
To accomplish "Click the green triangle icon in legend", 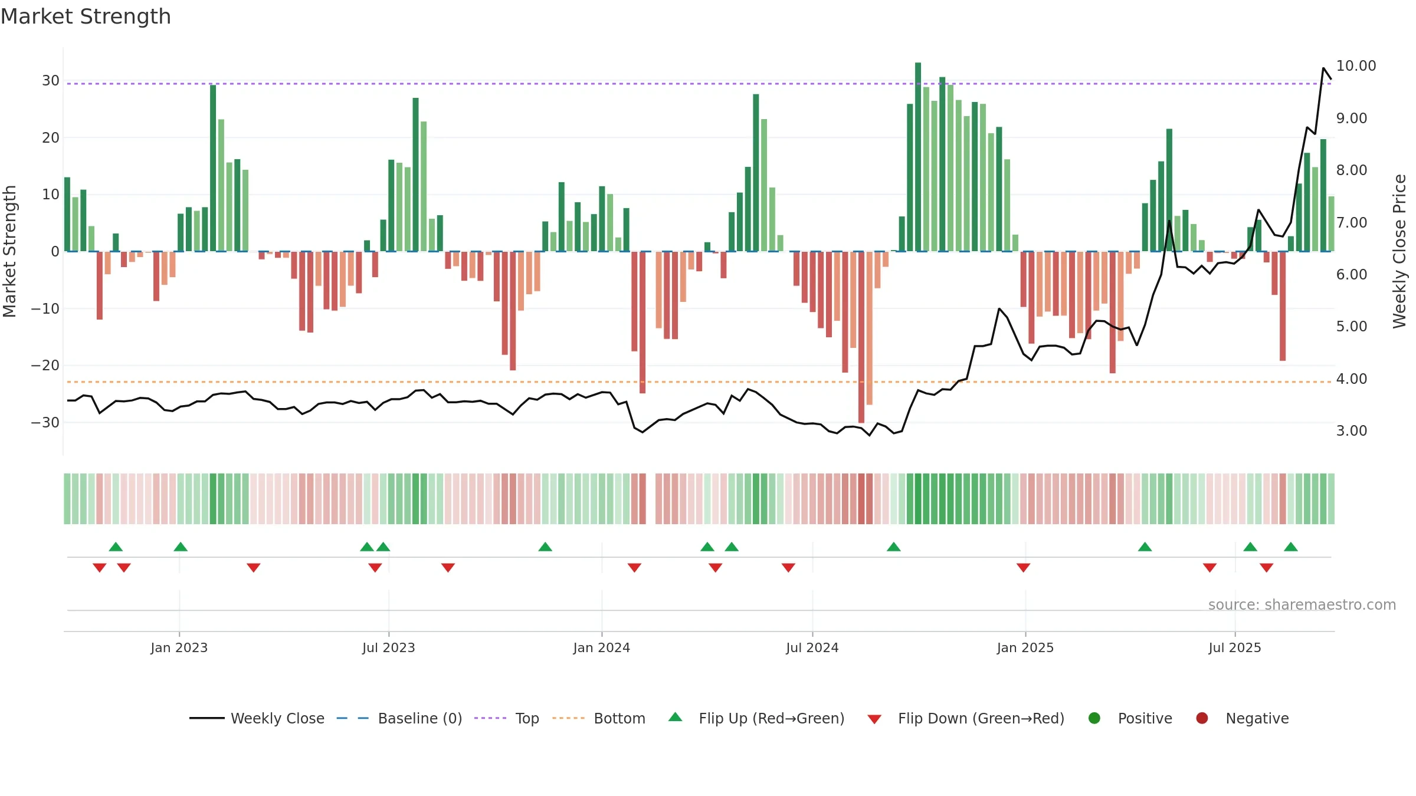I will (x=676, y=717).
